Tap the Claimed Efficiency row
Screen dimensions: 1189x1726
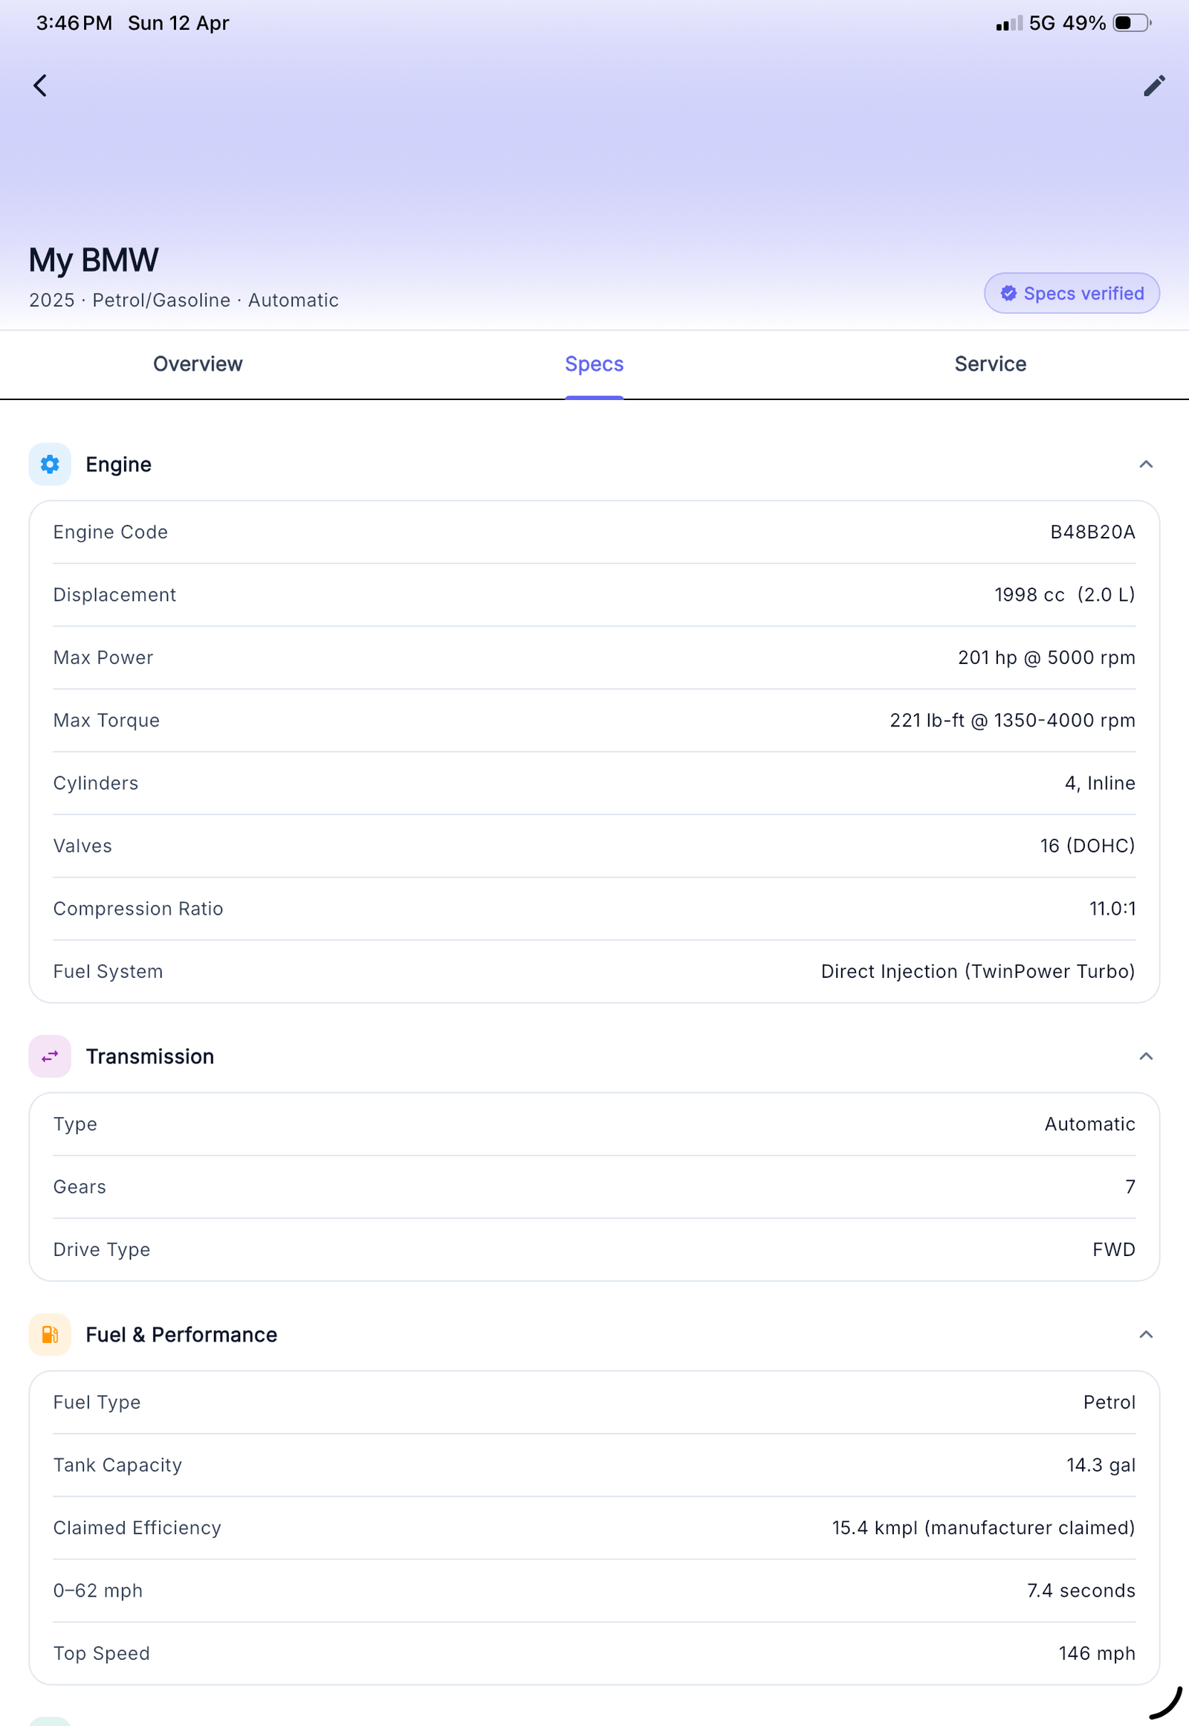click(x=594, y=1527)
